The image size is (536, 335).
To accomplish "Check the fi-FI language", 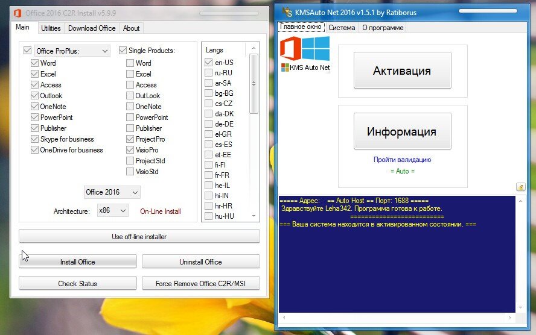I will 208,164.
